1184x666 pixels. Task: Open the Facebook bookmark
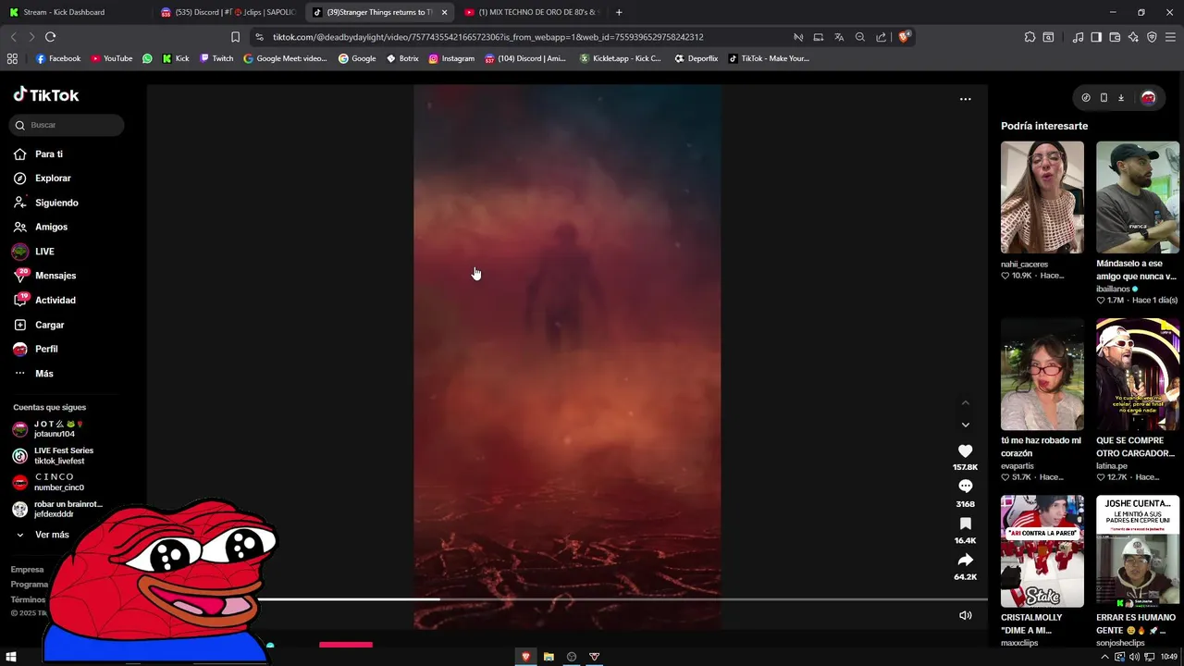(58, 58)
